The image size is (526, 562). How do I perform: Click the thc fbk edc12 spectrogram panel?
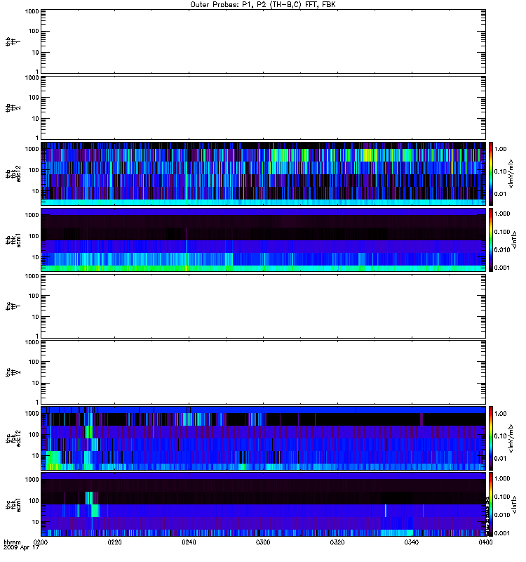pyautogui.click(x=263, y=438)
